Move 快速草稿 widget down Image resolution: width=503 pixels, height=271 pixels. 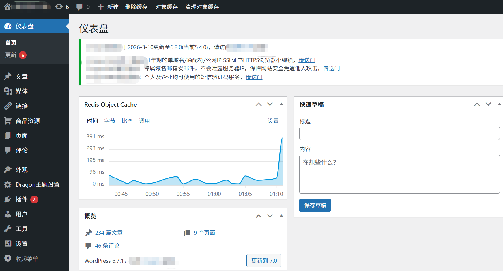pyautogui.click(x=488, y=104)
